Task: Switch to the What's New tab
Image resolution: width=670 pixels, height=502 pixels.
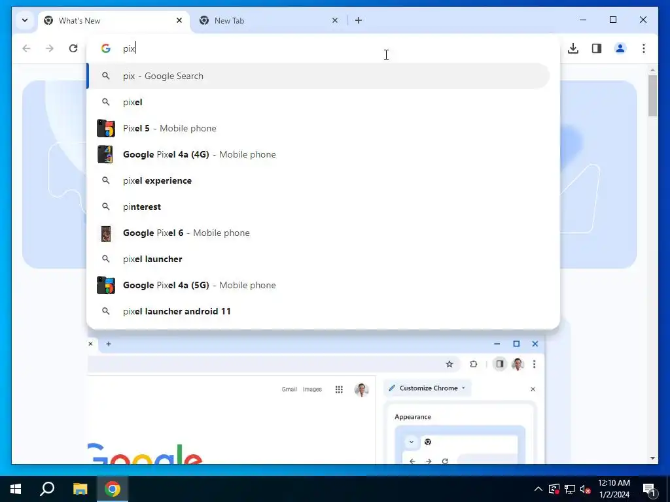Action: (x=114, y=20)
